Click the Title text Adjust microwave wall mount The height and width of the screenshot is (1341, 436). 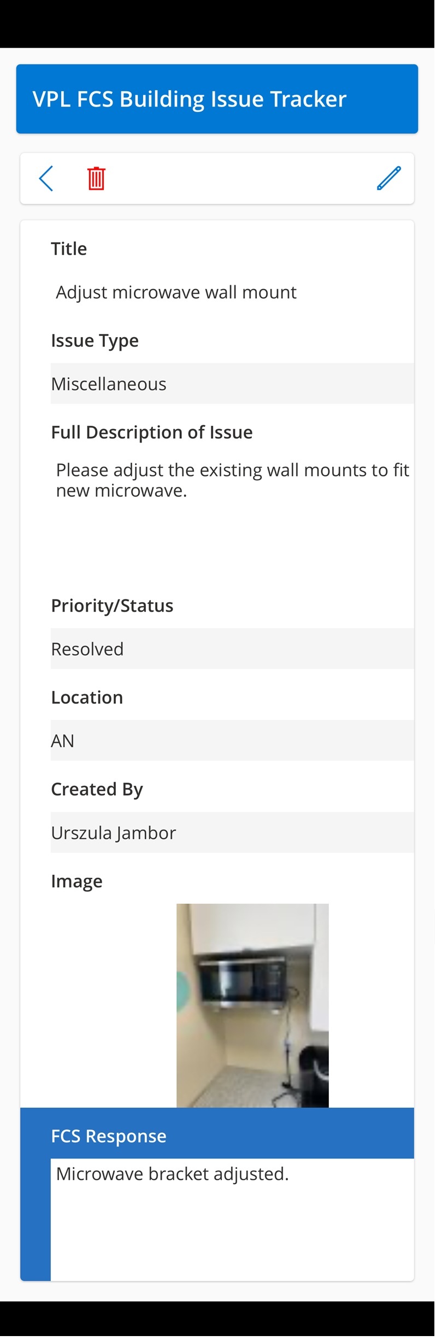click(176, 293)
